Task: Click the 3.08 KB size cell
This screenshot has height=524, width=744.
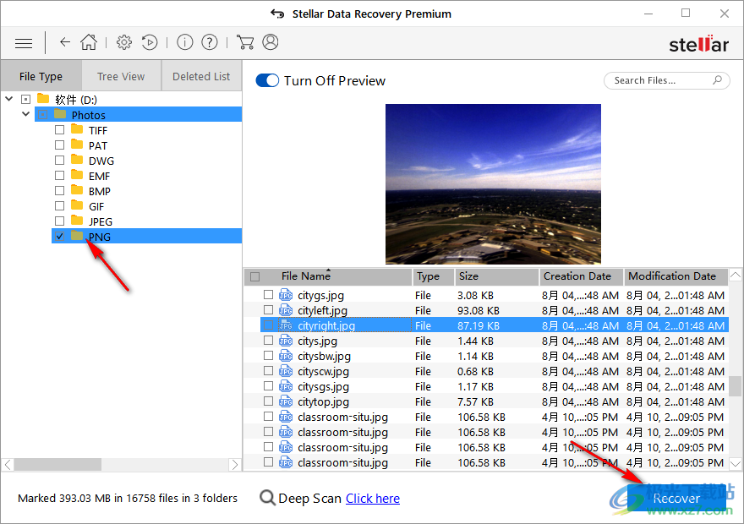Action: [475, 296]
